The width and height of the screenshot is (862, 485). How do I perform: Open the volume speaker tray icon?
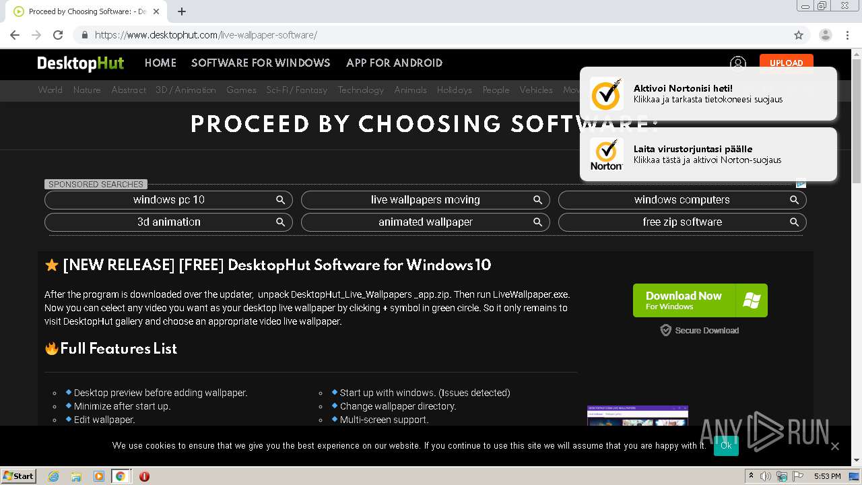[766, 476]
